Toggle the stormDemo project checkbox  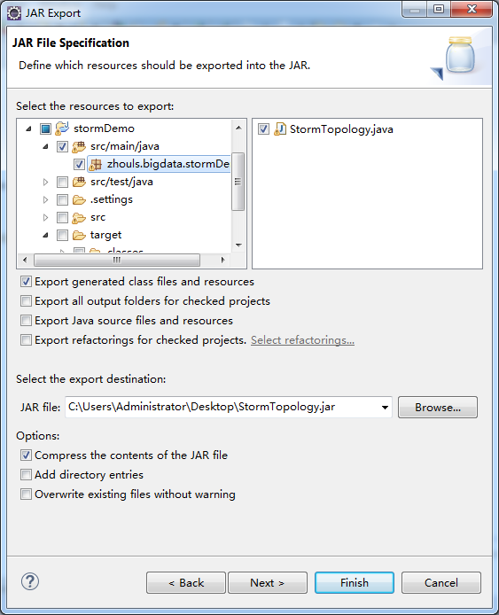click(x=45, y=128)
